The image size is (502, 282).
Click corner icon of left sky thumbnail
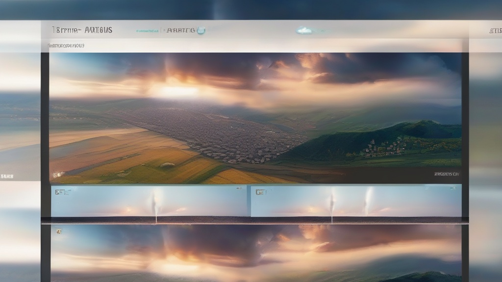pos(239,188)
